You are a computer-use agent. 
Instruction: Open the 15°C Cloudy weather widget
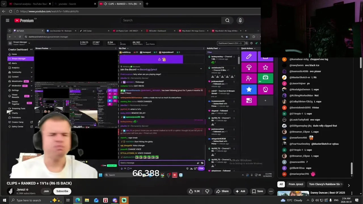(x=292, y=200)
